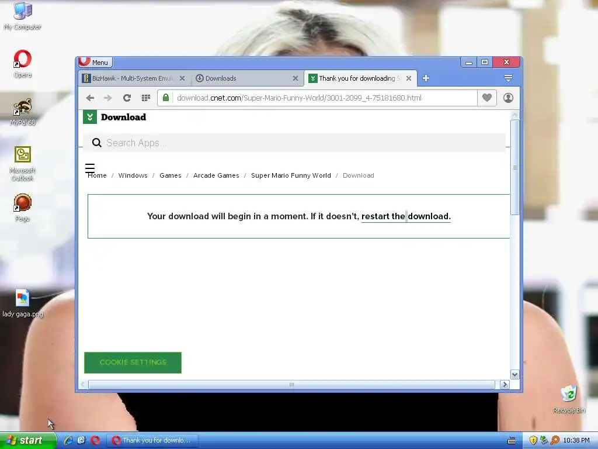Select the lady gaga.png file icon

[x=23, y=304]
